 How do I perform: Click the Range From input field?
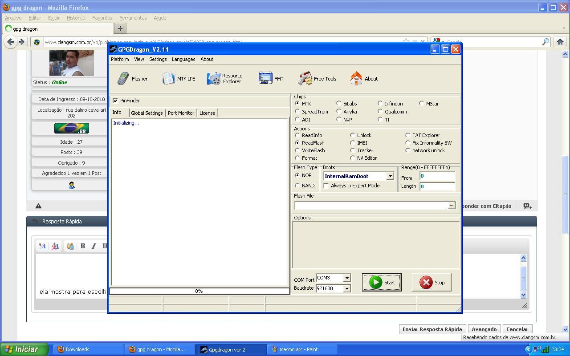point(437,176)
